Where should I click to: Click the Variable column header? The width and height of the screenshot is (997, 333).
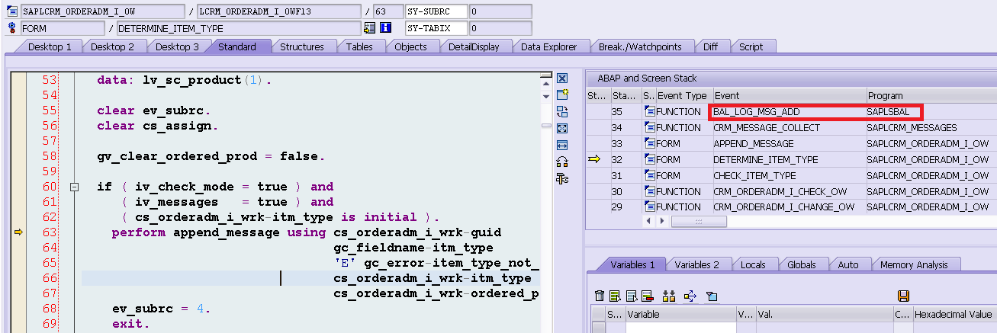[x=680, y=314]
